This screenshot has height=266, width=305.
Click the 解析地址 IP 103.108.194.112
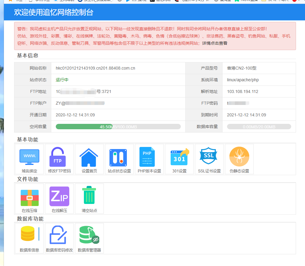(242, 91)
